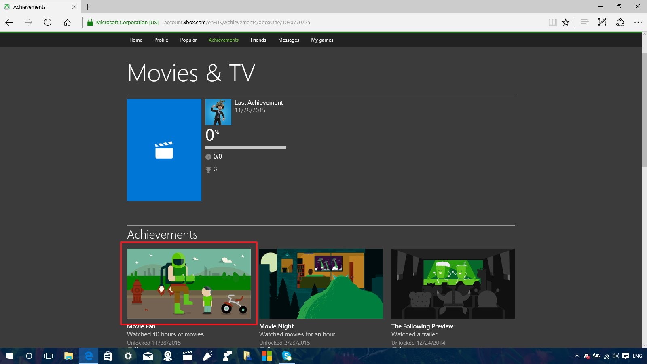Close the Achievements browser tab
Image resolution: width=647 pixels, height=364 pixels.
(74, 7)
